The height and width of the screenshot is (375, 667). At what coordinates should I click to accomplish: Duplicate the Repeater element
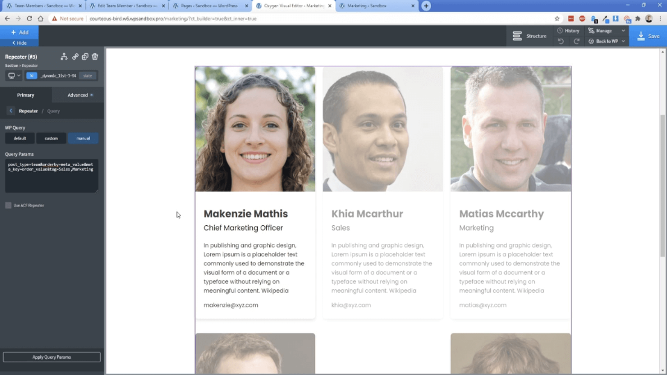(85, 57)
